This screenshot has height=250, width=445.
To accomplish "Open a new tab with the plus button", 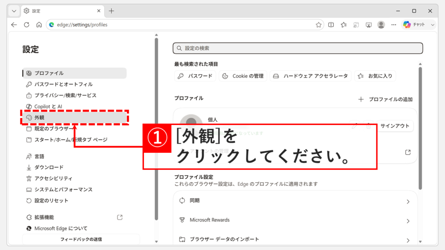I will (x=111, y=11).
